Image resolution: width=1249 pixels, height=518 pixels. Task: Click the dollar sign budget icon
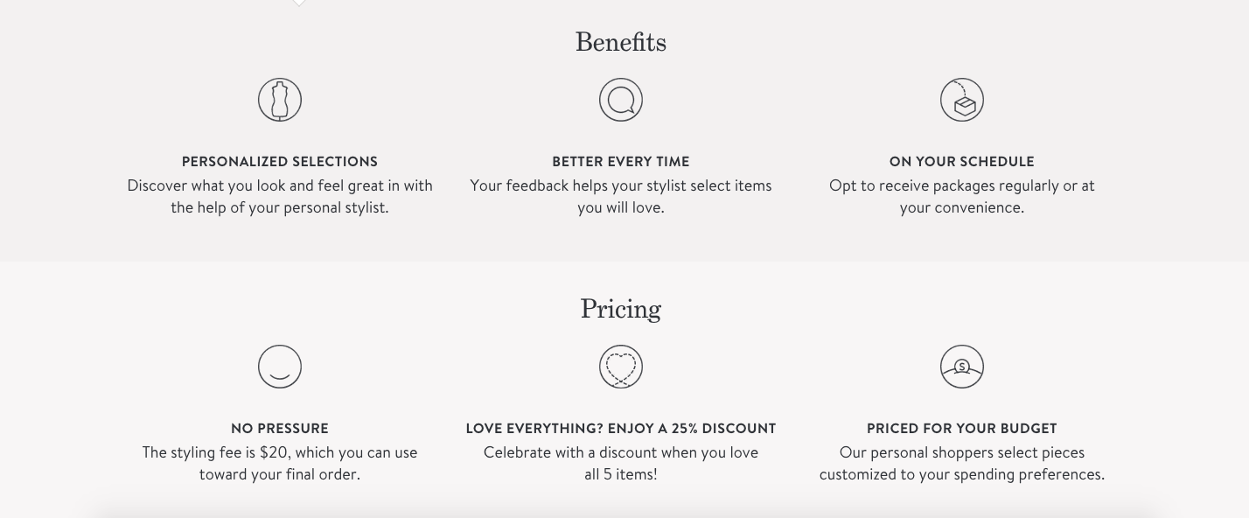[962, 367]
